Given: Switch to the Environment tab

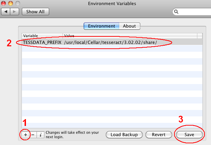Looking at the screenshot, I should pyautogui.click(x=101, y=26).
